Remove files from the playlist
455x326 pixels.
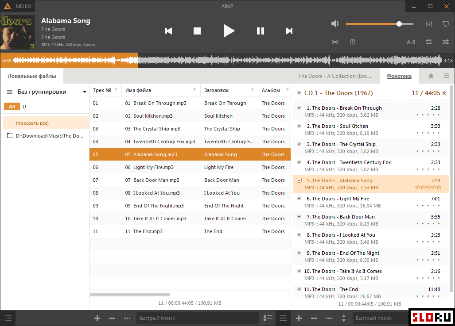tap(314, 318)
